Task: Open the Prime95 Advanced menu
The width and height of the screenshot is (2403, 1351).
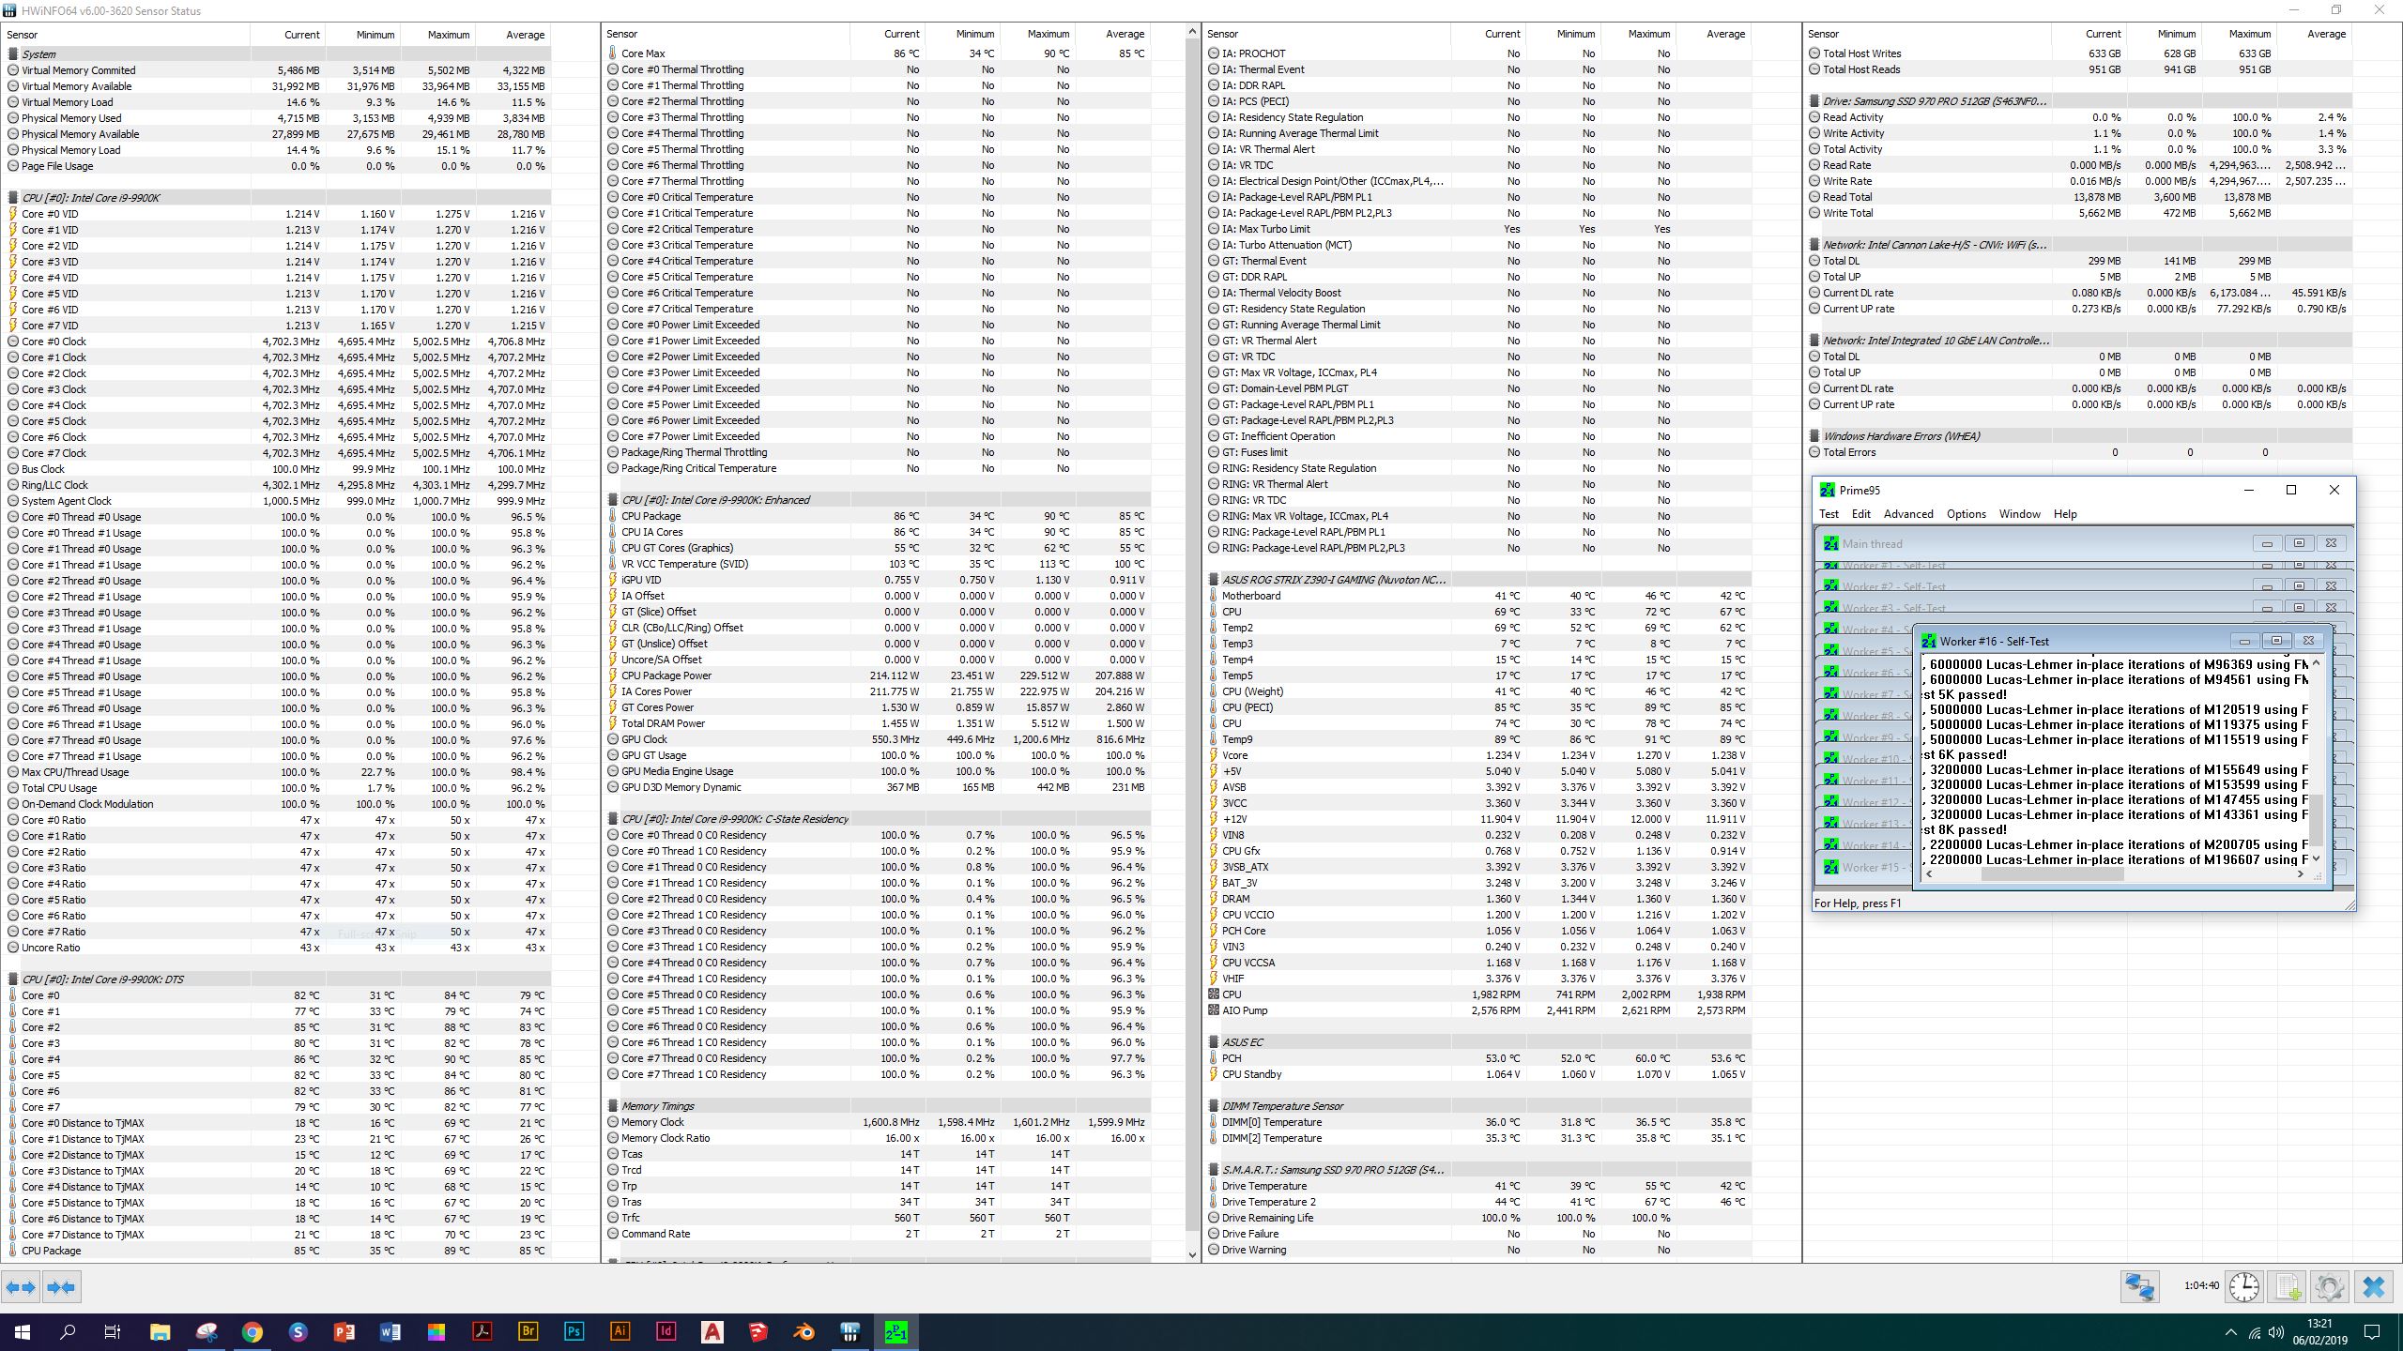Action: 1907,514
